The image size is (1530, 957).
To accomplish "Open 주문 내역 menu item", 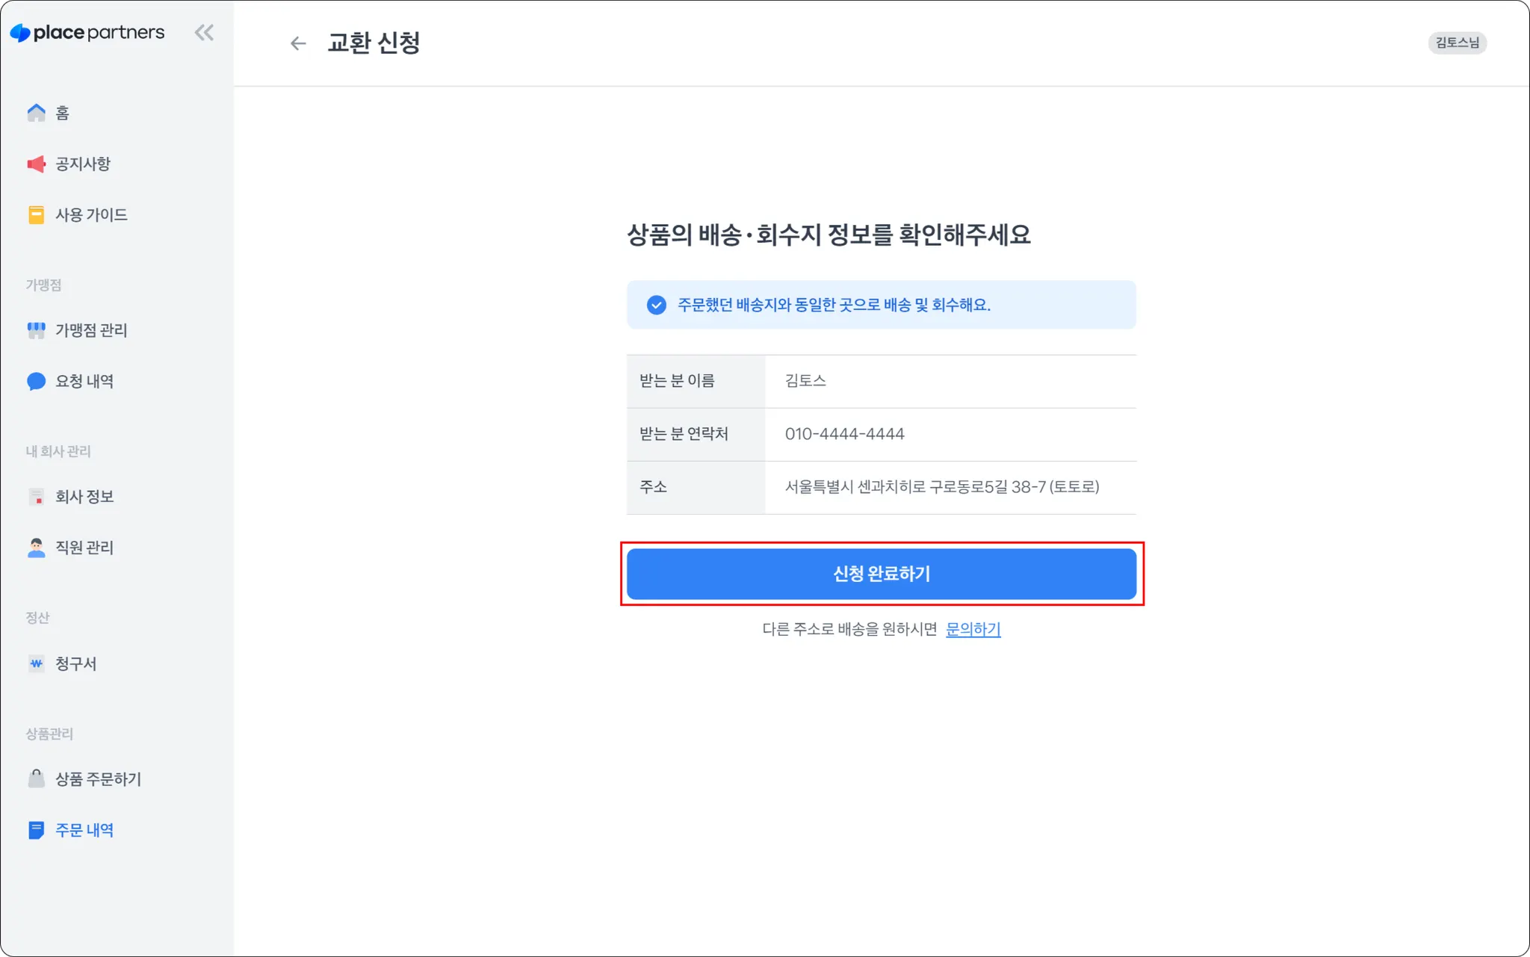I will tap(84, 830).
